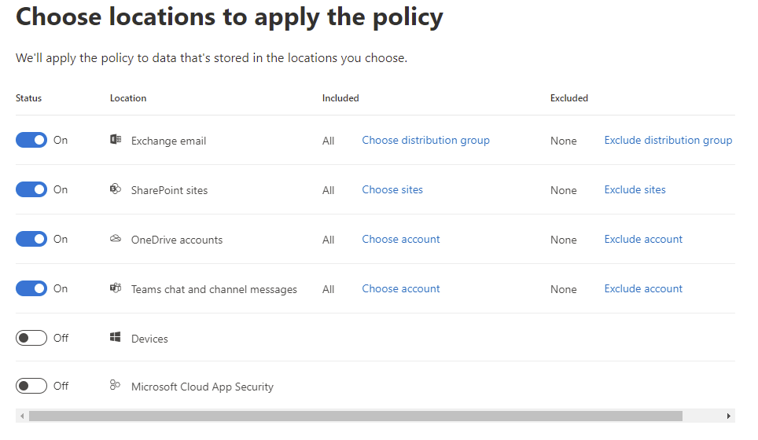Click the Exchange email icon
Image resolution: width=758 pixels, height=440 pixels.
pyautogui.click(x=116, y=140)
